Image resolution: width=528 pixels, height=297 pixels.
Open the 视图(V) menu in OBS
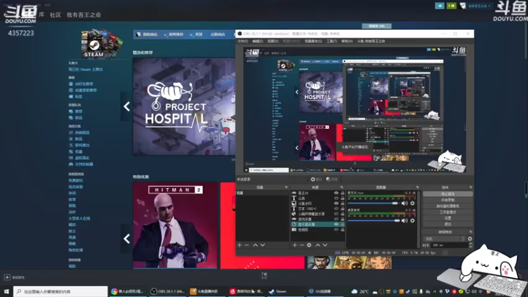pyautogui.click(x=273, y=41)
